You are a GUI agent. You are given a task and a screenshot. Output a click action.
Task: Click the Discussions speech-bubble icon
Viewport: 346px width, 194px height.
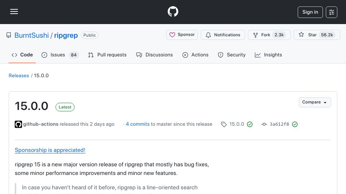[x=139, y=55]
